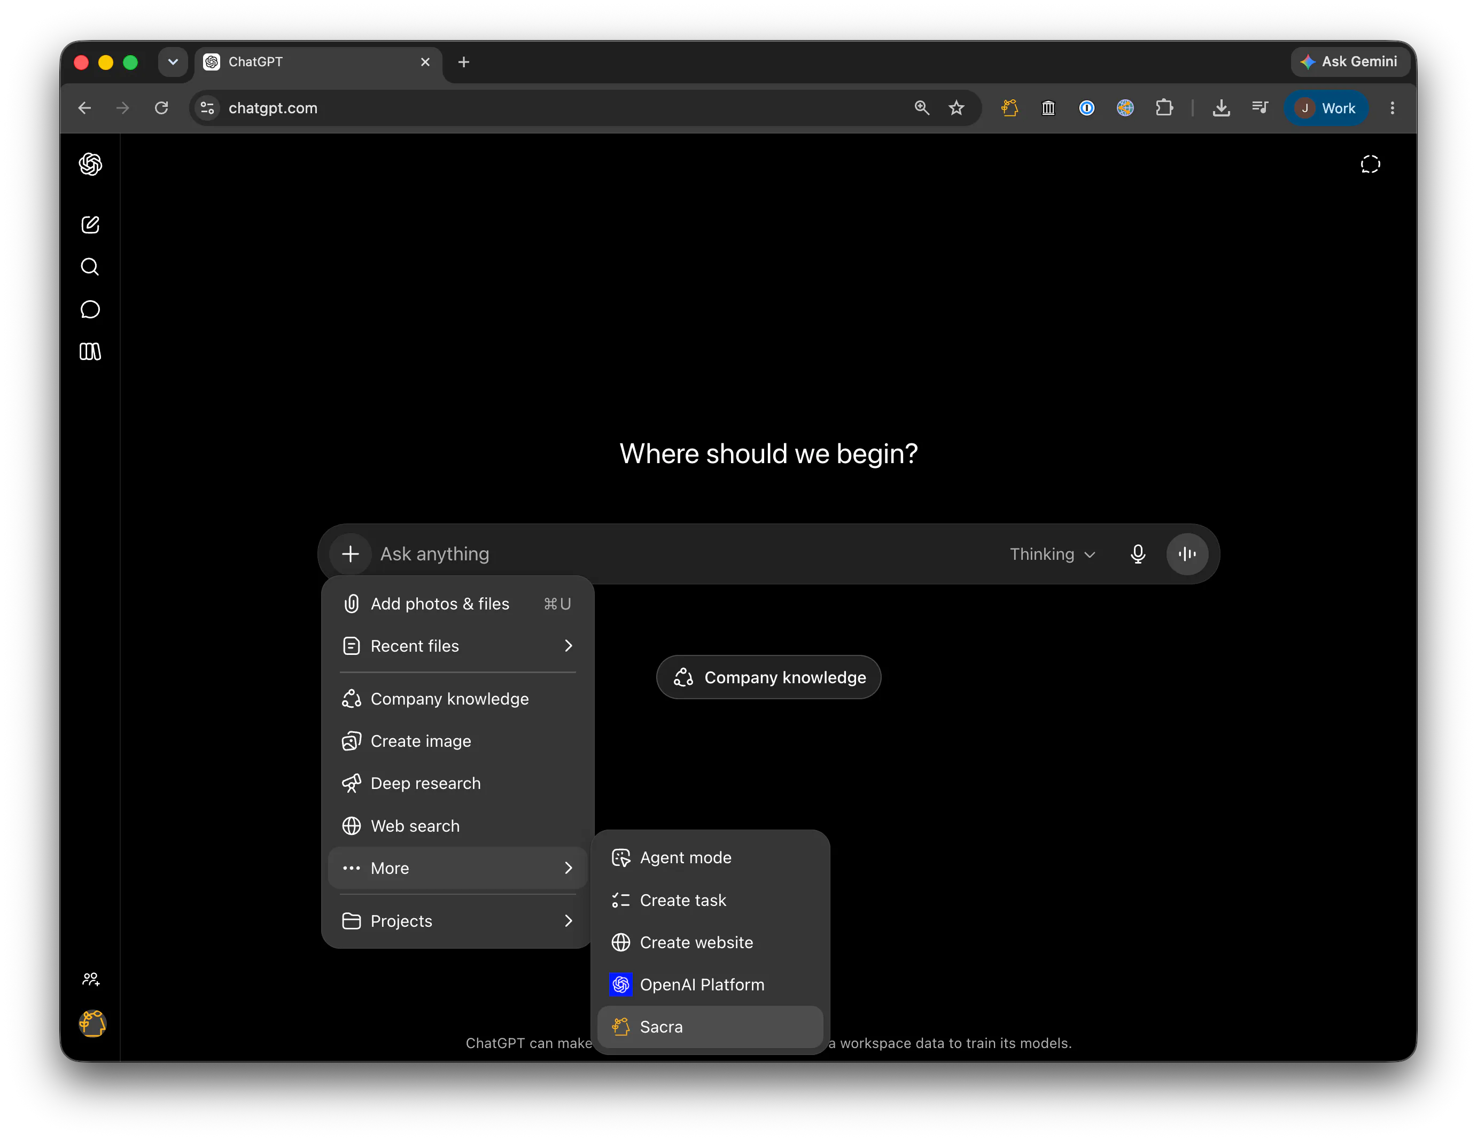Bookmark this page with the star icon
Screen dimensions: 1477x1141
957,108
